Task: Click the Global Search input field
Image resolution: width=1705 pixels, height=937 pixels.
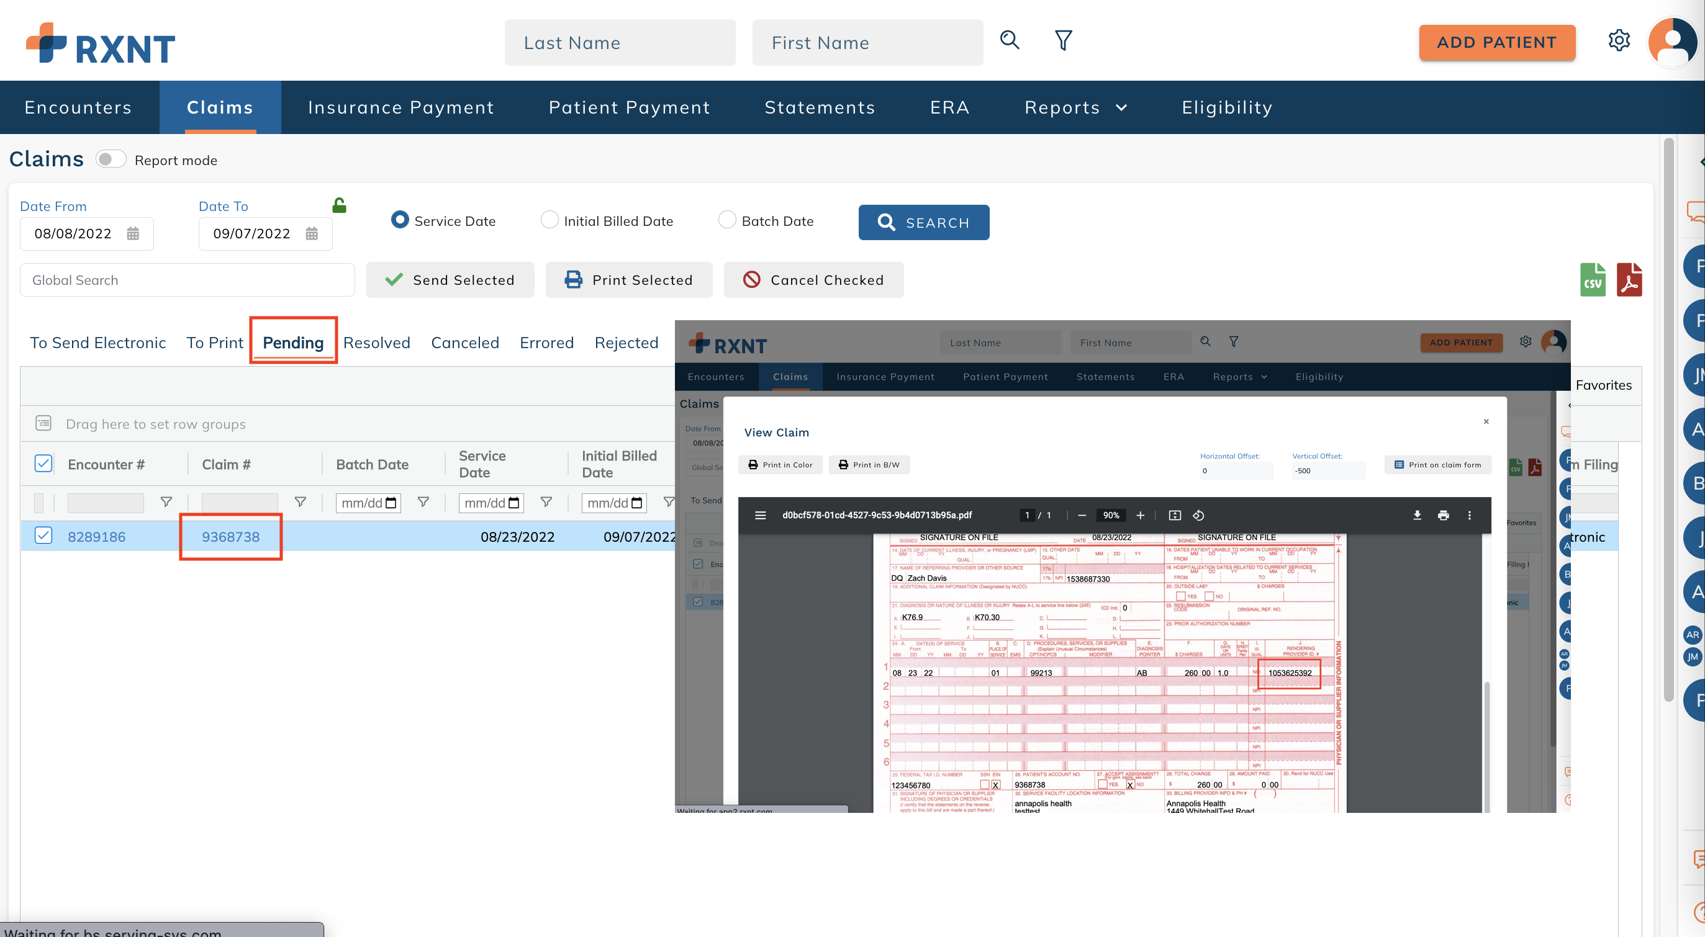Action: coord(188,280)
